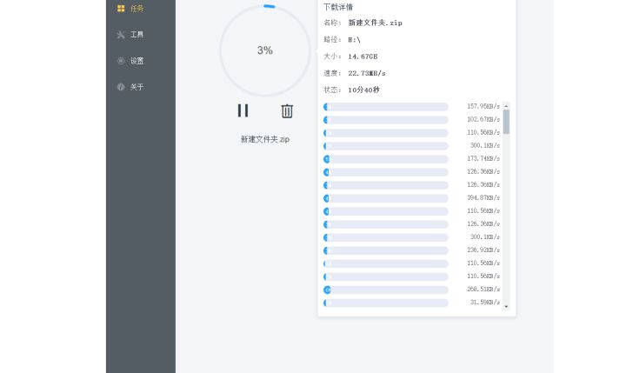
Task: Click the 3% circular progress indicator
Action: (x=265, y=50)
